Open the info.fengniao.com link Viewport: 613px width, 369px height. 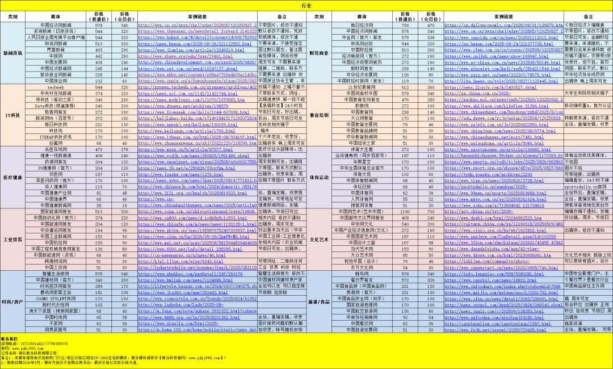coord(494,274)
